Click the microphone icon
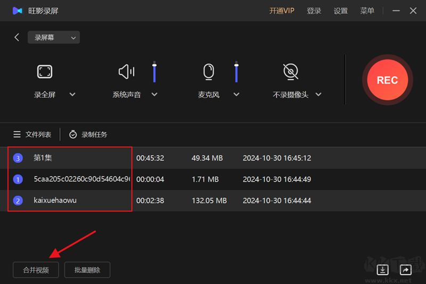This screenshot has width=426, height=284. (x=209, y=71)
